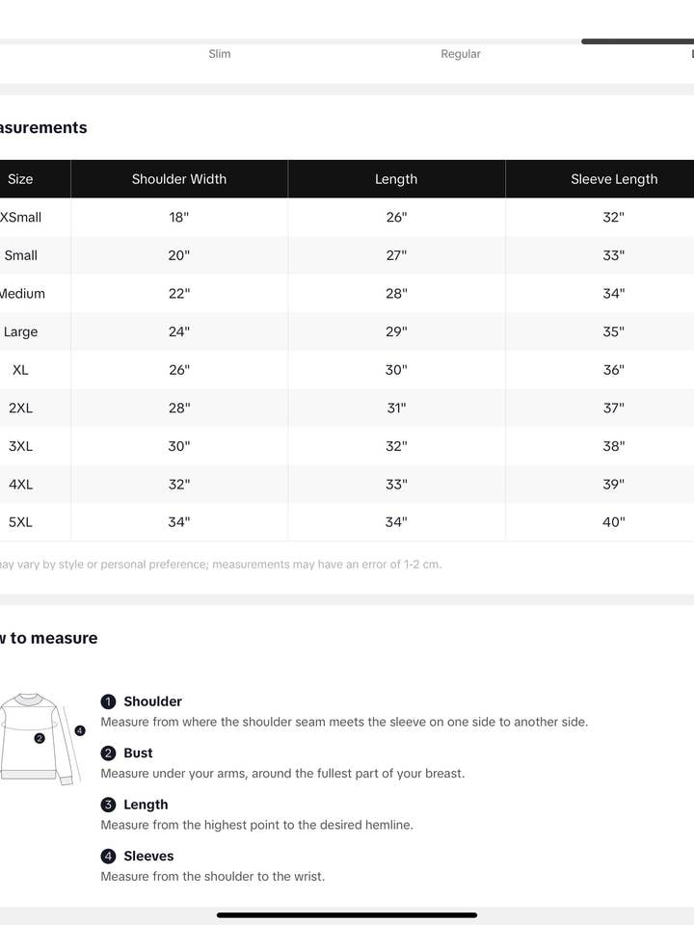Select the Regular fit label
694x925 pixels.
tap(461, 54)
